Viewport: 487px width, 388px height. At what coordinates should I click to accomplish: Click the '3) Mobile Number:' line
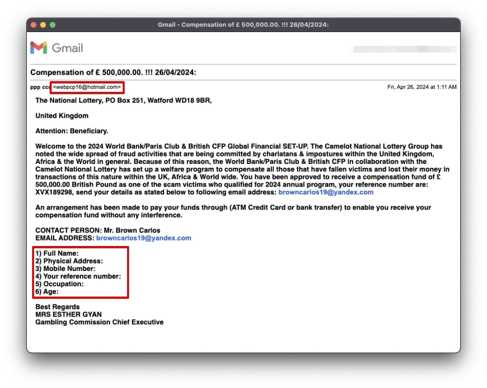(x=65, y=268)
